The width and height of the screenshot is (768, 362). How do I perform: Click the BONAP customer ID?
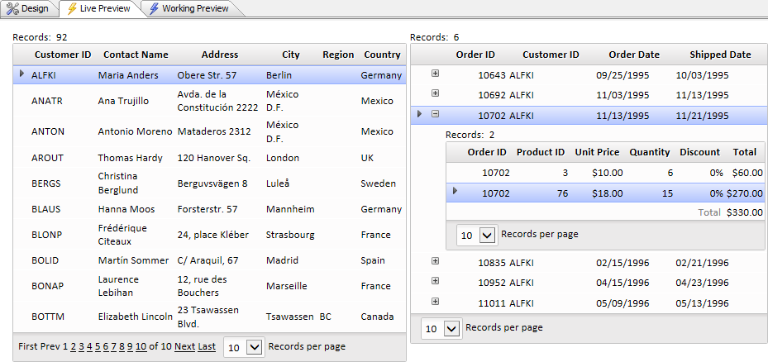coord(47,286)
